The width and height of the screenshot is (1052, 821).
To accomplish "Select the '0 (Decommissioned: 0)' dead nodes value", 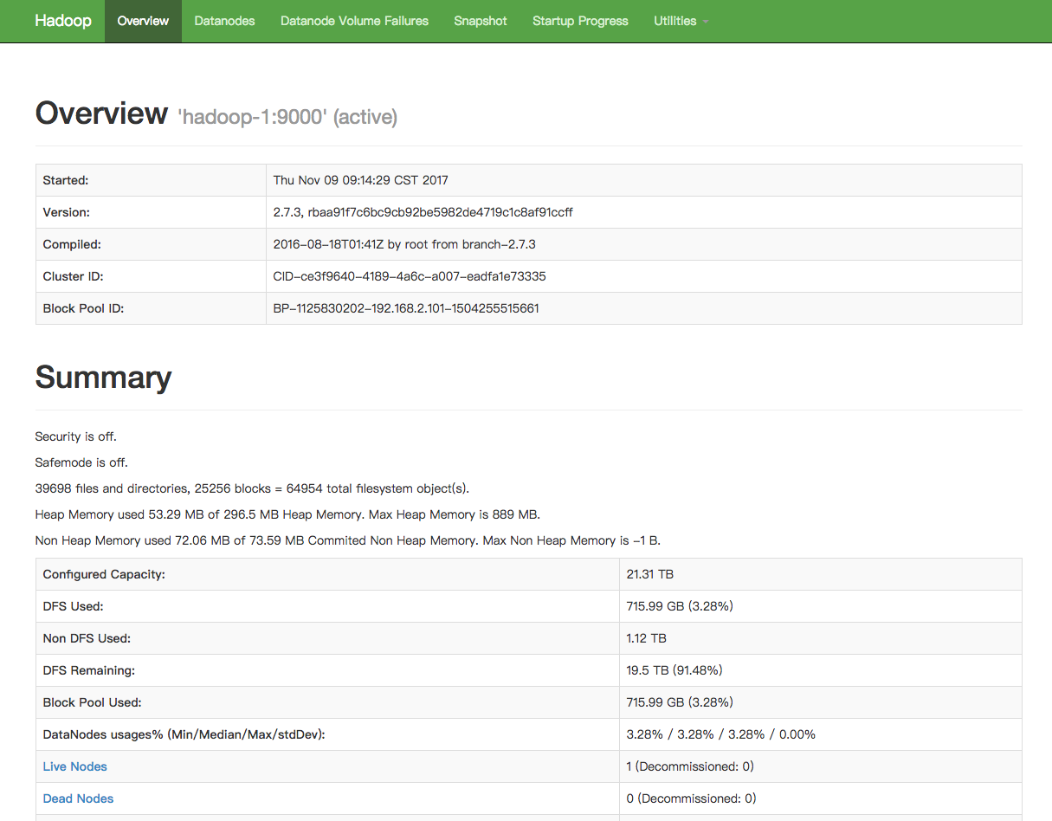I will [691, 798].
